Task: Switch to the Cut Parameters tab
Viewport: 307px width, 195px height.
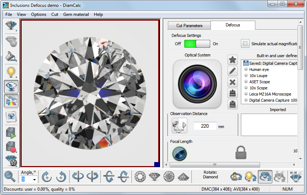Action: (x=189, y=26)
